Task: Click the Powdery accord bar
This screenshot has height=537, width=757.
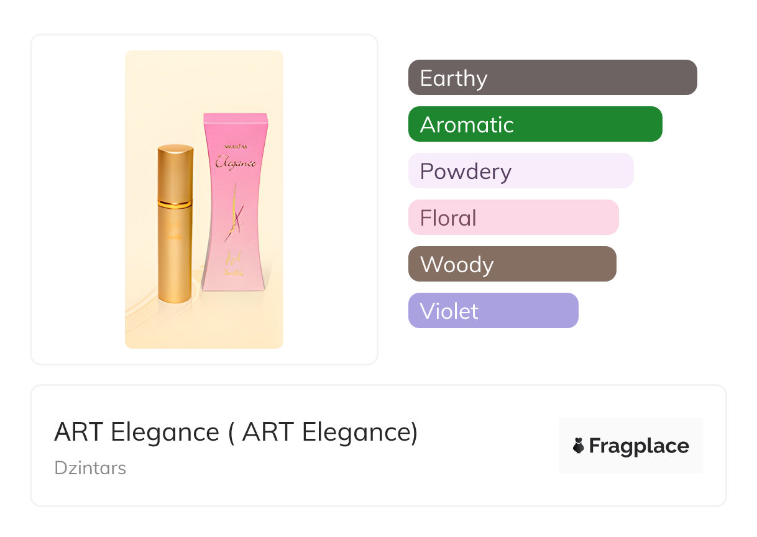Action: (521, 171)
